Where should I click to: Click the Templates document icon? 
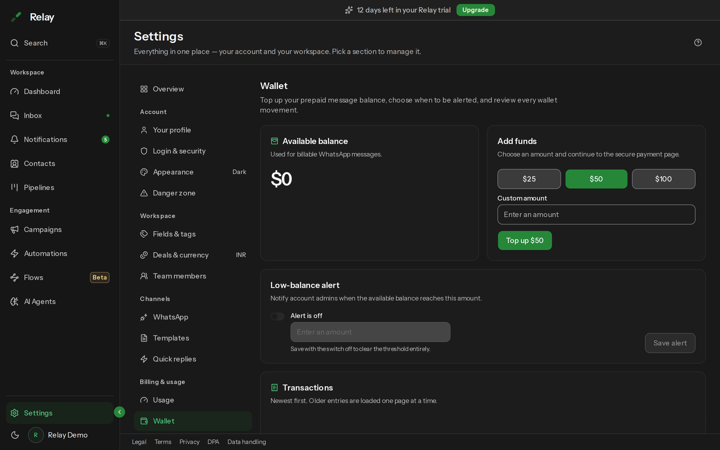[144, 338]
